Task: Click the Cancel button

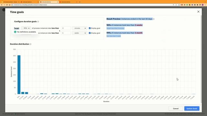Action: tap(176, 109)
